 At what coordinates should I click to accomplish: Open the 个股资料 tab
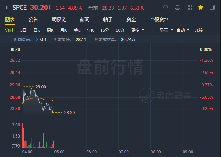(159, 19)
